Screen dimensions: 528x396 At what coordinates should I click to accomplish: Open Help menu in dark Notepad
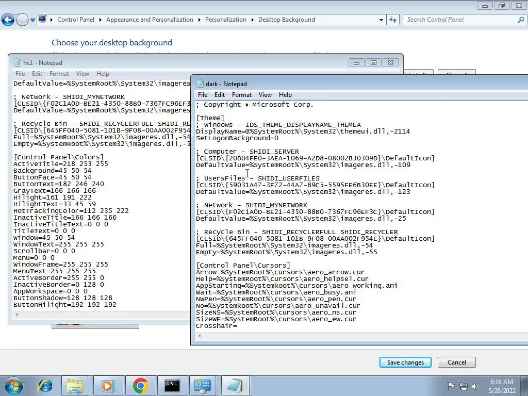tap(285, 95)
